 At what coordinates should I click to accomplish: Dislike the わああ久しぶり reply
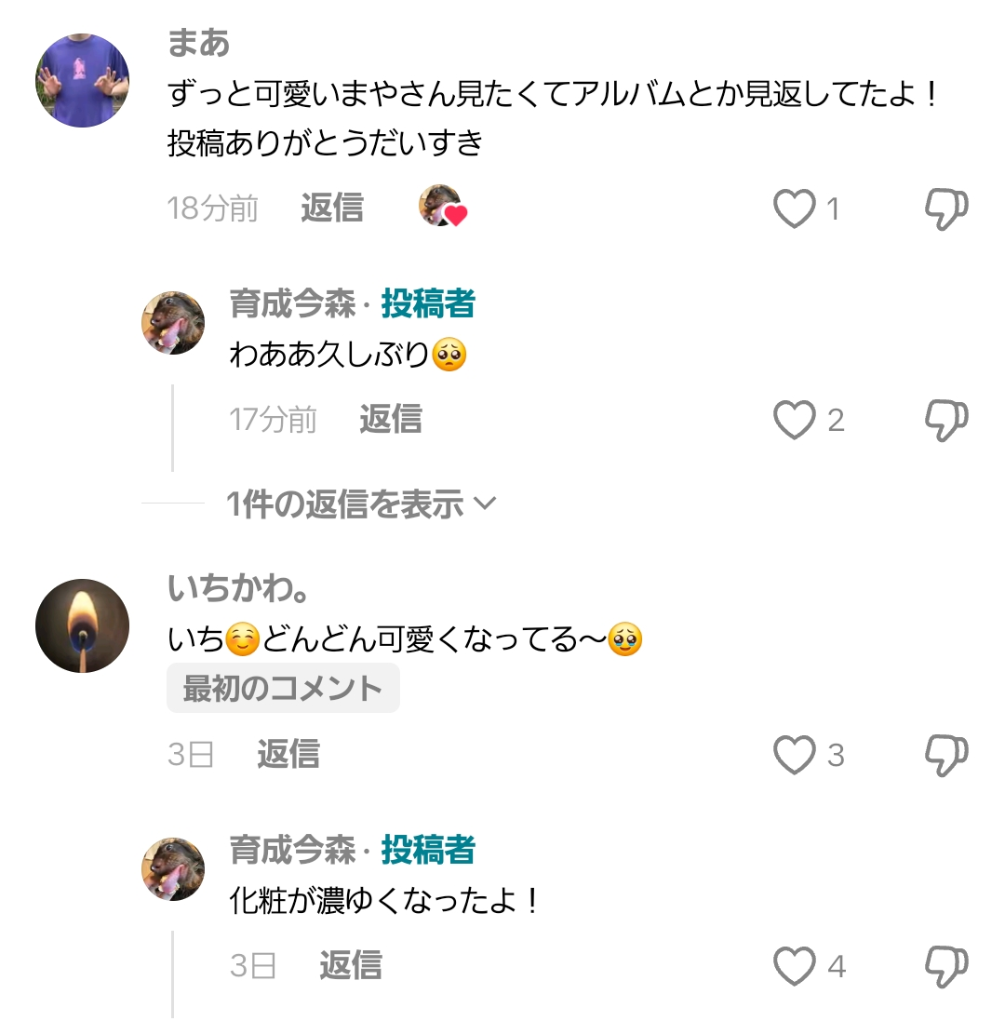click(x=946, y=421)
